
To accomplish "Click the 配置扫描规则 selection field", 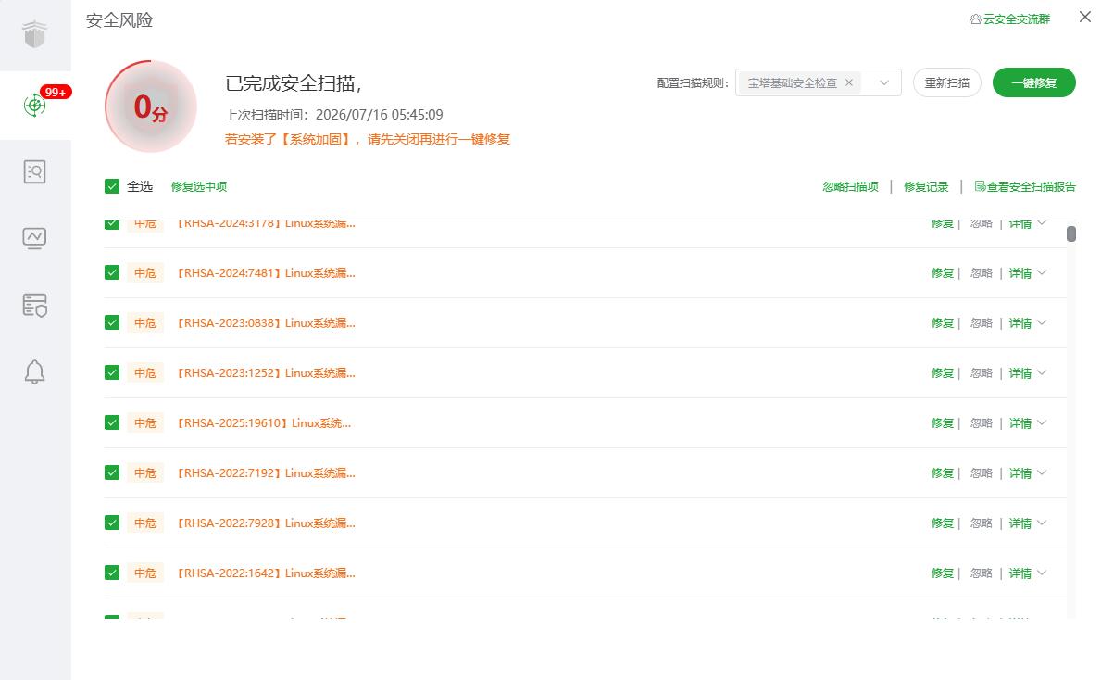I will [818, 82].
